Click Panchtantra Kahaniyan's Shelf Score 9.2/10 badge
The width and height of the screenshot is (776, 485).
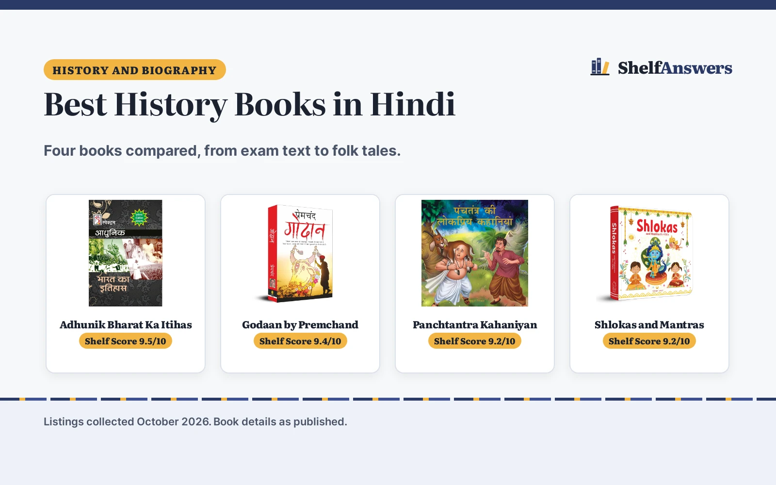[x=475, y=341]
